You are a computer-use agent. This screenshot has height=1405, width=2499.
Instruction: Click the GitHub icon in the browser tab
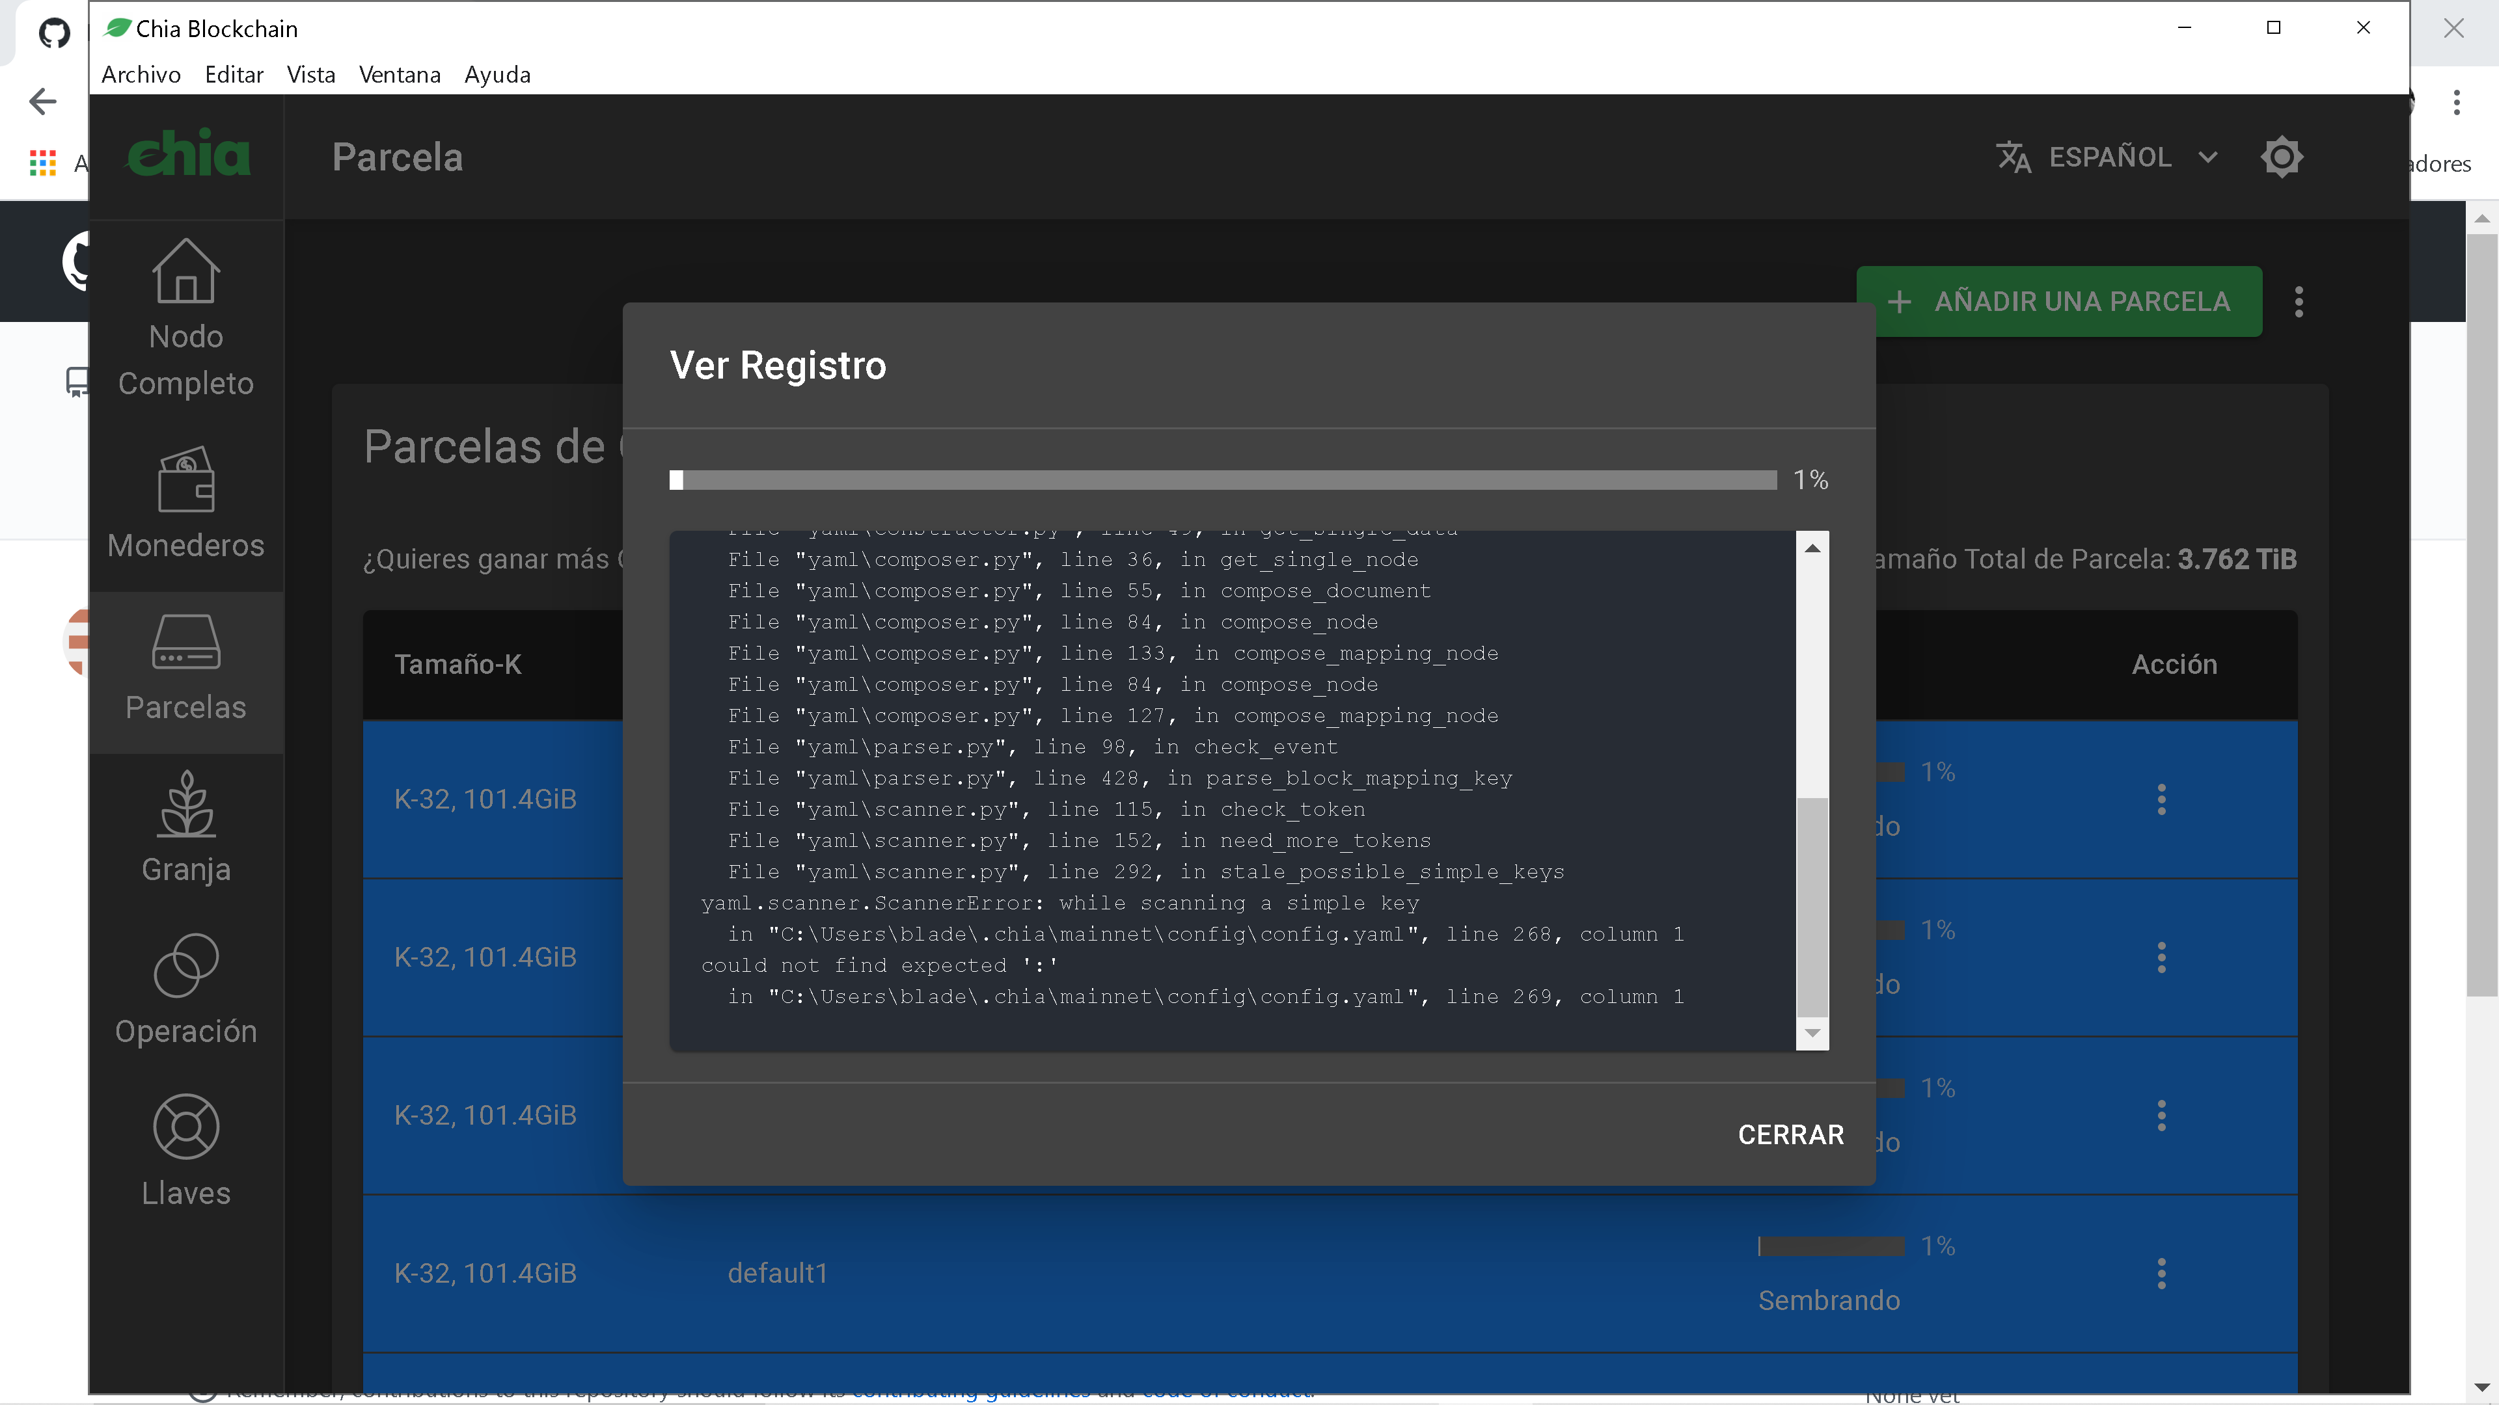point(54,32)
